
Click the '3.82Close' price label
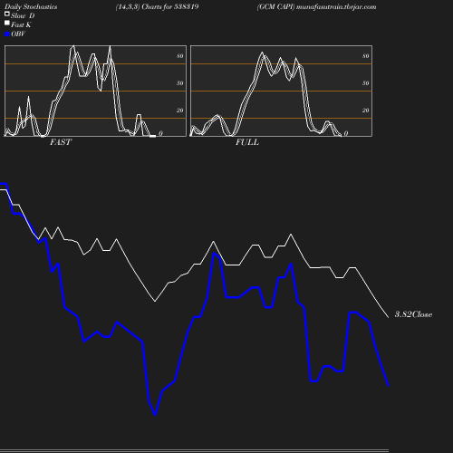pos(413,314)
